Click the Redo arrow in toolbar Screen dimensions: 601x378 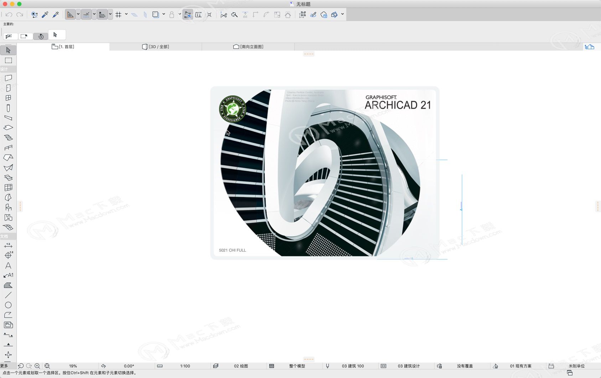pos(20,15)
